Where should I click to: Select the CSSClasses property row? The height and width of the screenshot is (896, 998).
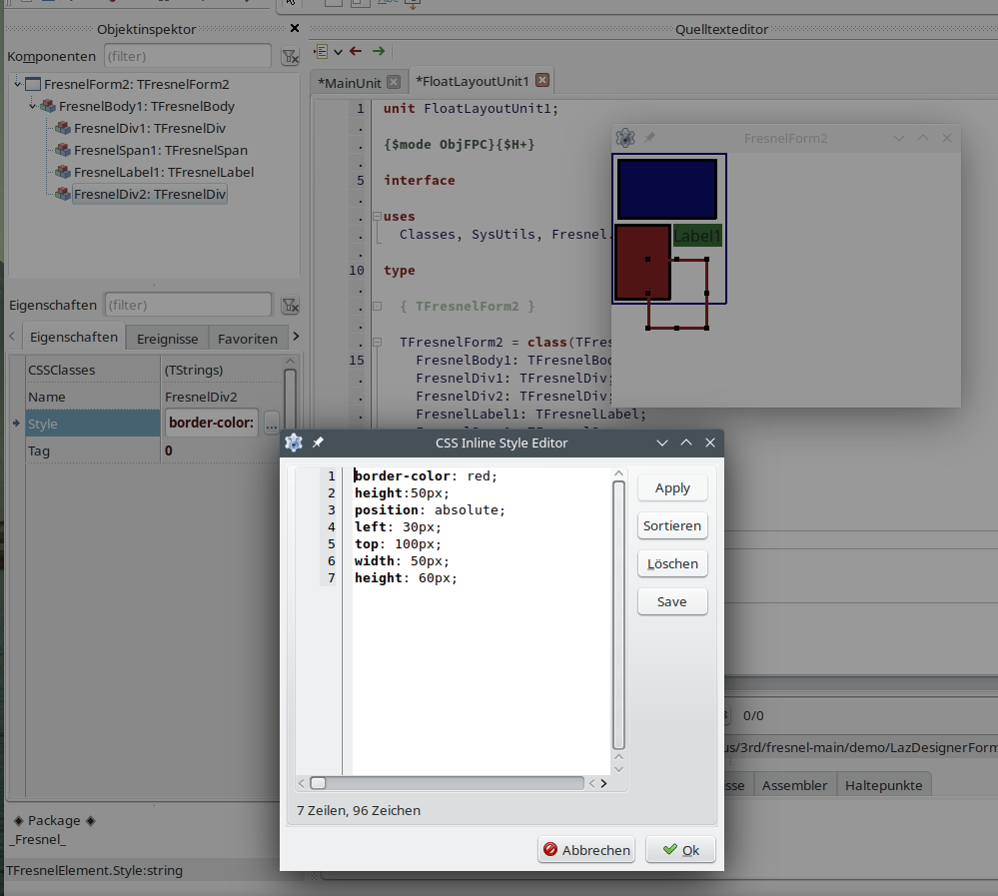[x=154, y=370]
